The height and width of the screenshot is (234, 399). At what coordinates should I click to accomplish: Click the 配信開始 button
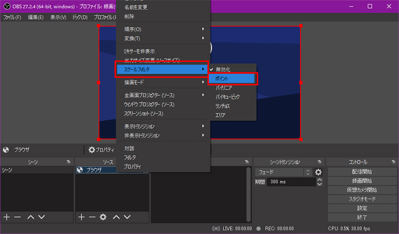(361, 172)
